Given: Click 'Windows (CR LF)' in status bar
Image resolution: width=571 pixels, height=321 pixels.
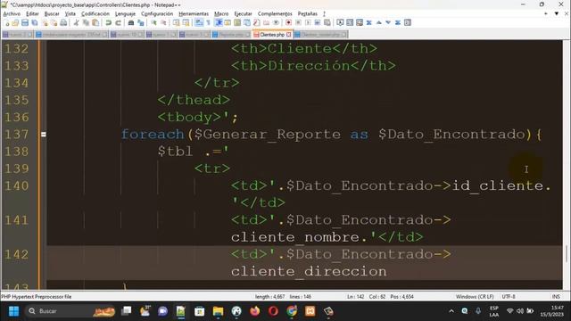Looking at the screenshot, I should pyautogui.click(x=475, y=297).
